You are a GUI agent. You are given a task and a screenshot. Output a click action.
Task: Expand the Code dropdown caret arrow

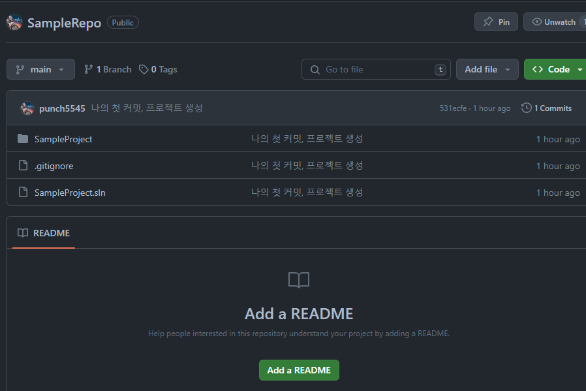point(580,70)
